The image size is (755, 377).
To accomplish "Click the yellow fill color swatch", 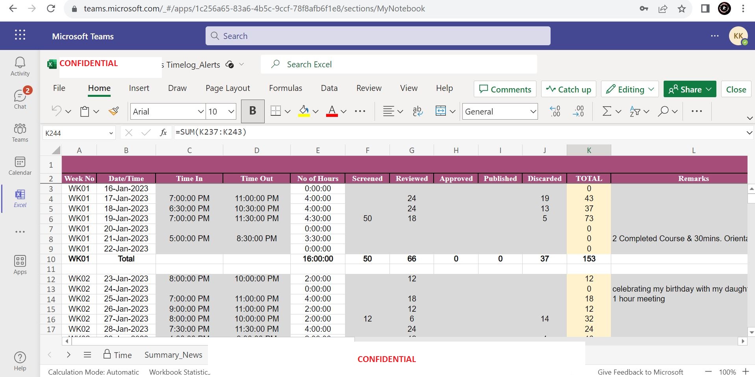I will [304, 111].
